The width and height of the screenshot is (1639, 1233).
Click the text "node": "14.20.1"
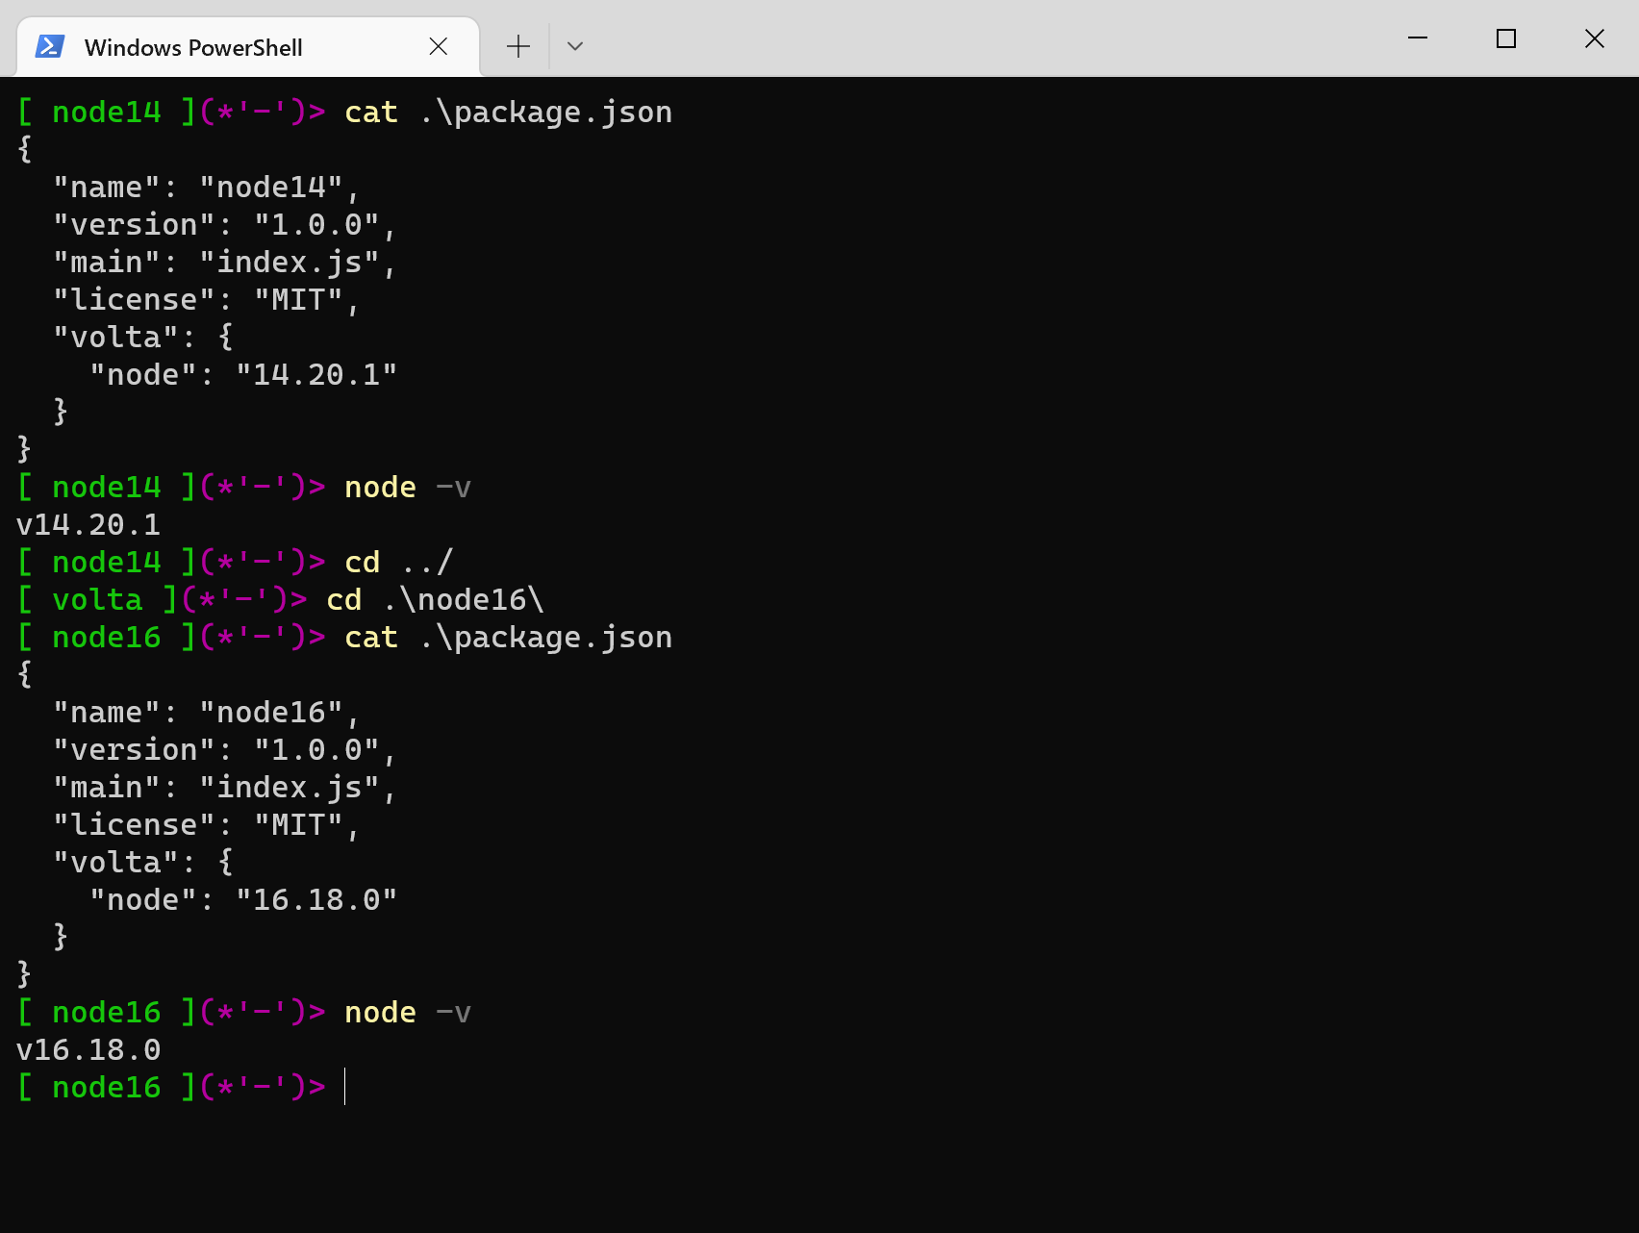coord(243,375)
